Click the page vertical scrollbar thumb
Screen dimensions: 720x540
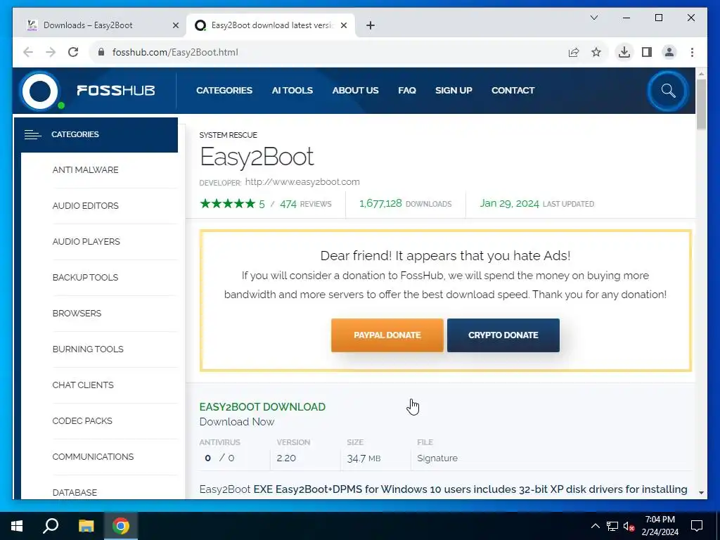click(701, 104)
